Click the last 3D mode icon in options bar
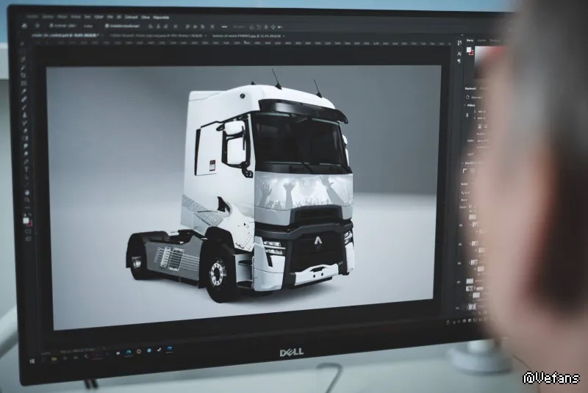Screen dimensions: 588x393 click(x=279, y=27)
